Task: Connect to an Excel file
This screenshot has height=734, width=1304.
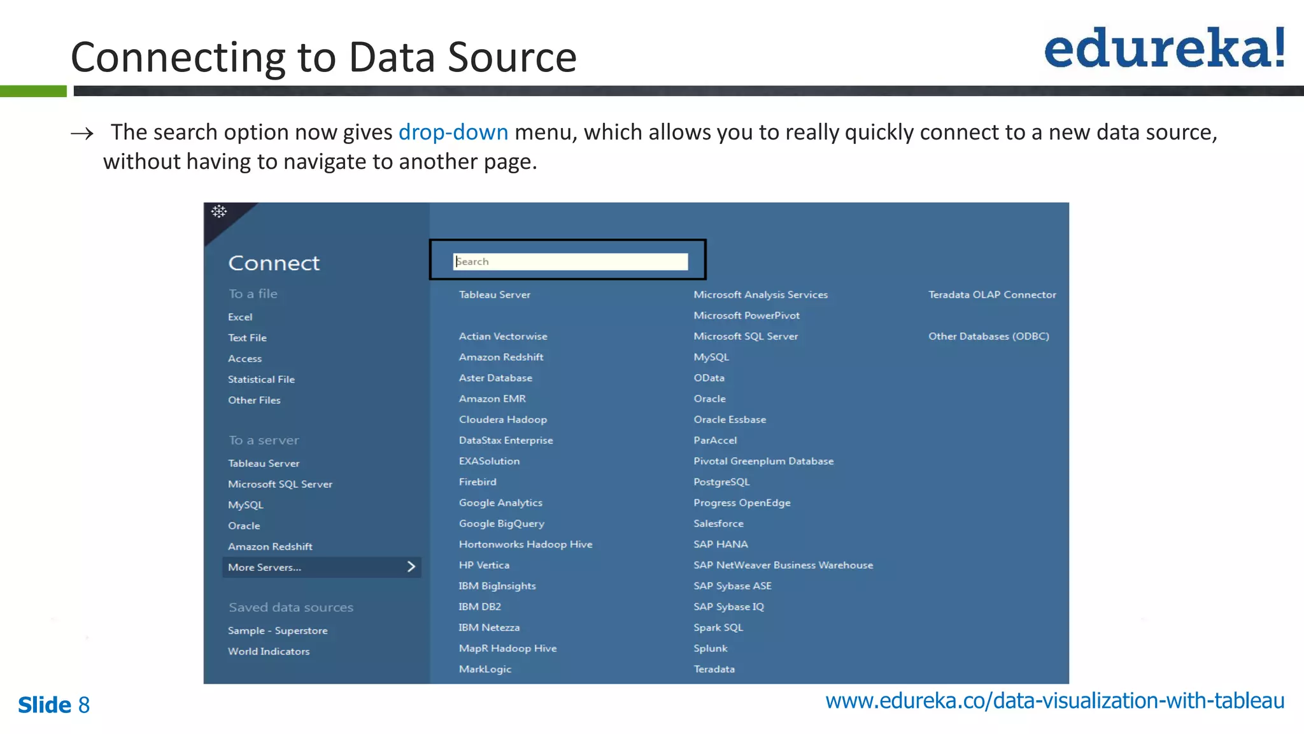Action: tap(240, 317)
